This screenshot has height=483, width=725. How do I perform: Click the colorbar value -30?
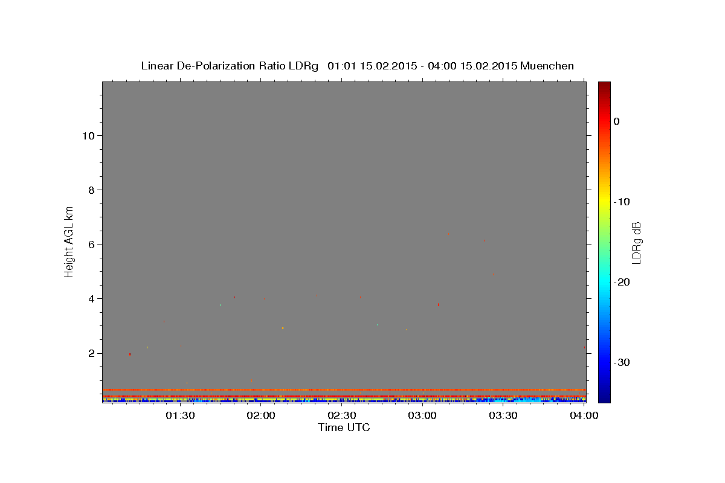click(622, 362)
